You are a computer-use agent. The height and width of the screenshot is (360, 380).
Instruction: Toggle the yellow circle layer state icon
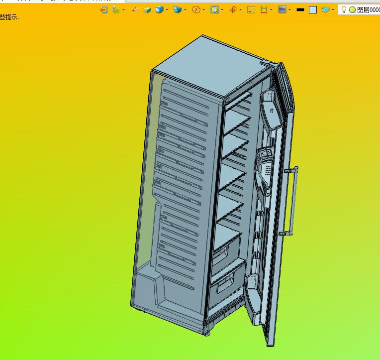click(x=352, y=9)
